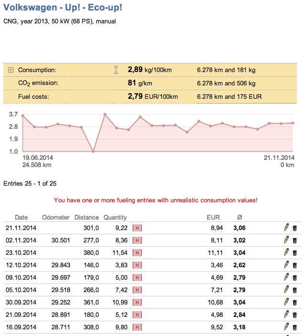
Task: Click distance value 146,0
Action: point(91,265)
